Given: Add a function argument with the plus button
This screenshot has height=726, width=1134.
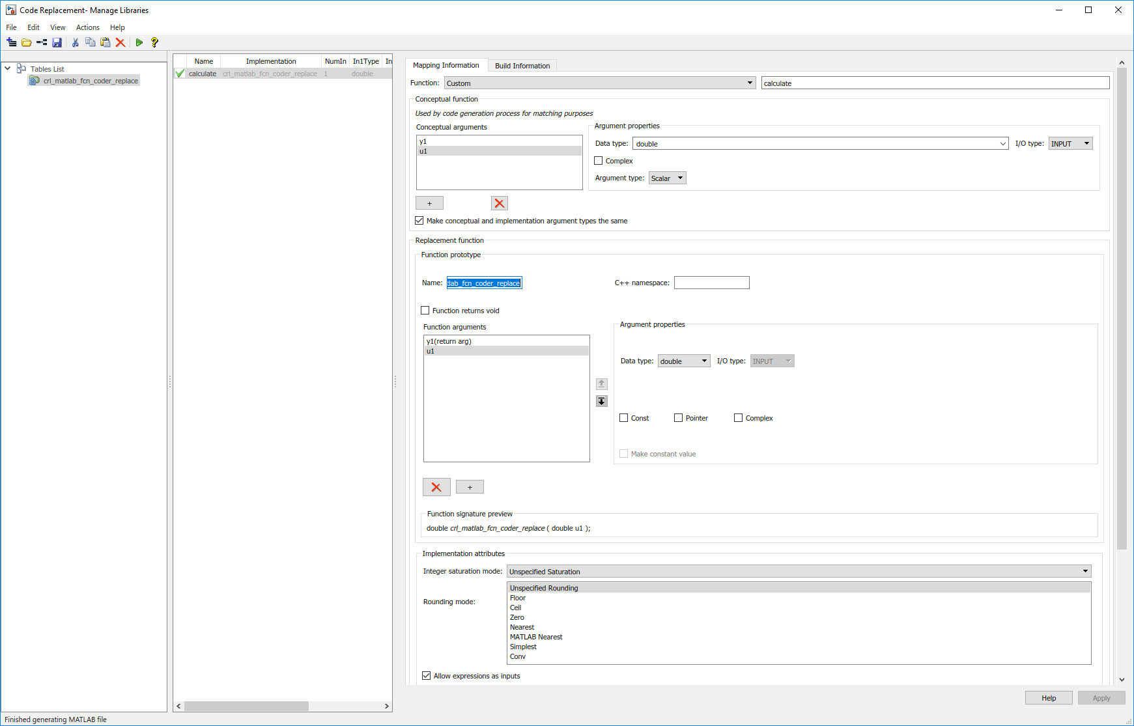Looking at the screenshot, I should tap(470, 487).
